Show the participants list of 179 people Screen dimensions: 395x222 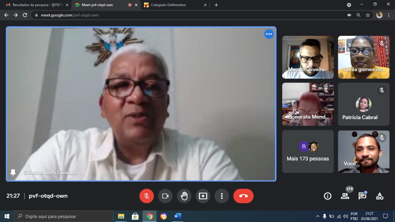tap(345, 196)
